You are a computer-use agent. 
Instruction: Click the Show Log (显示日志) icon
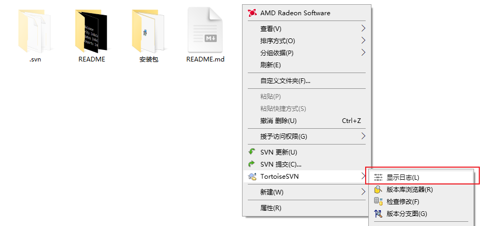(x=378, y=178)
